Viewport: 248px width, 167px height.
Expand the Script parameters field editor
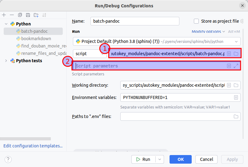[x=236, y=66]
